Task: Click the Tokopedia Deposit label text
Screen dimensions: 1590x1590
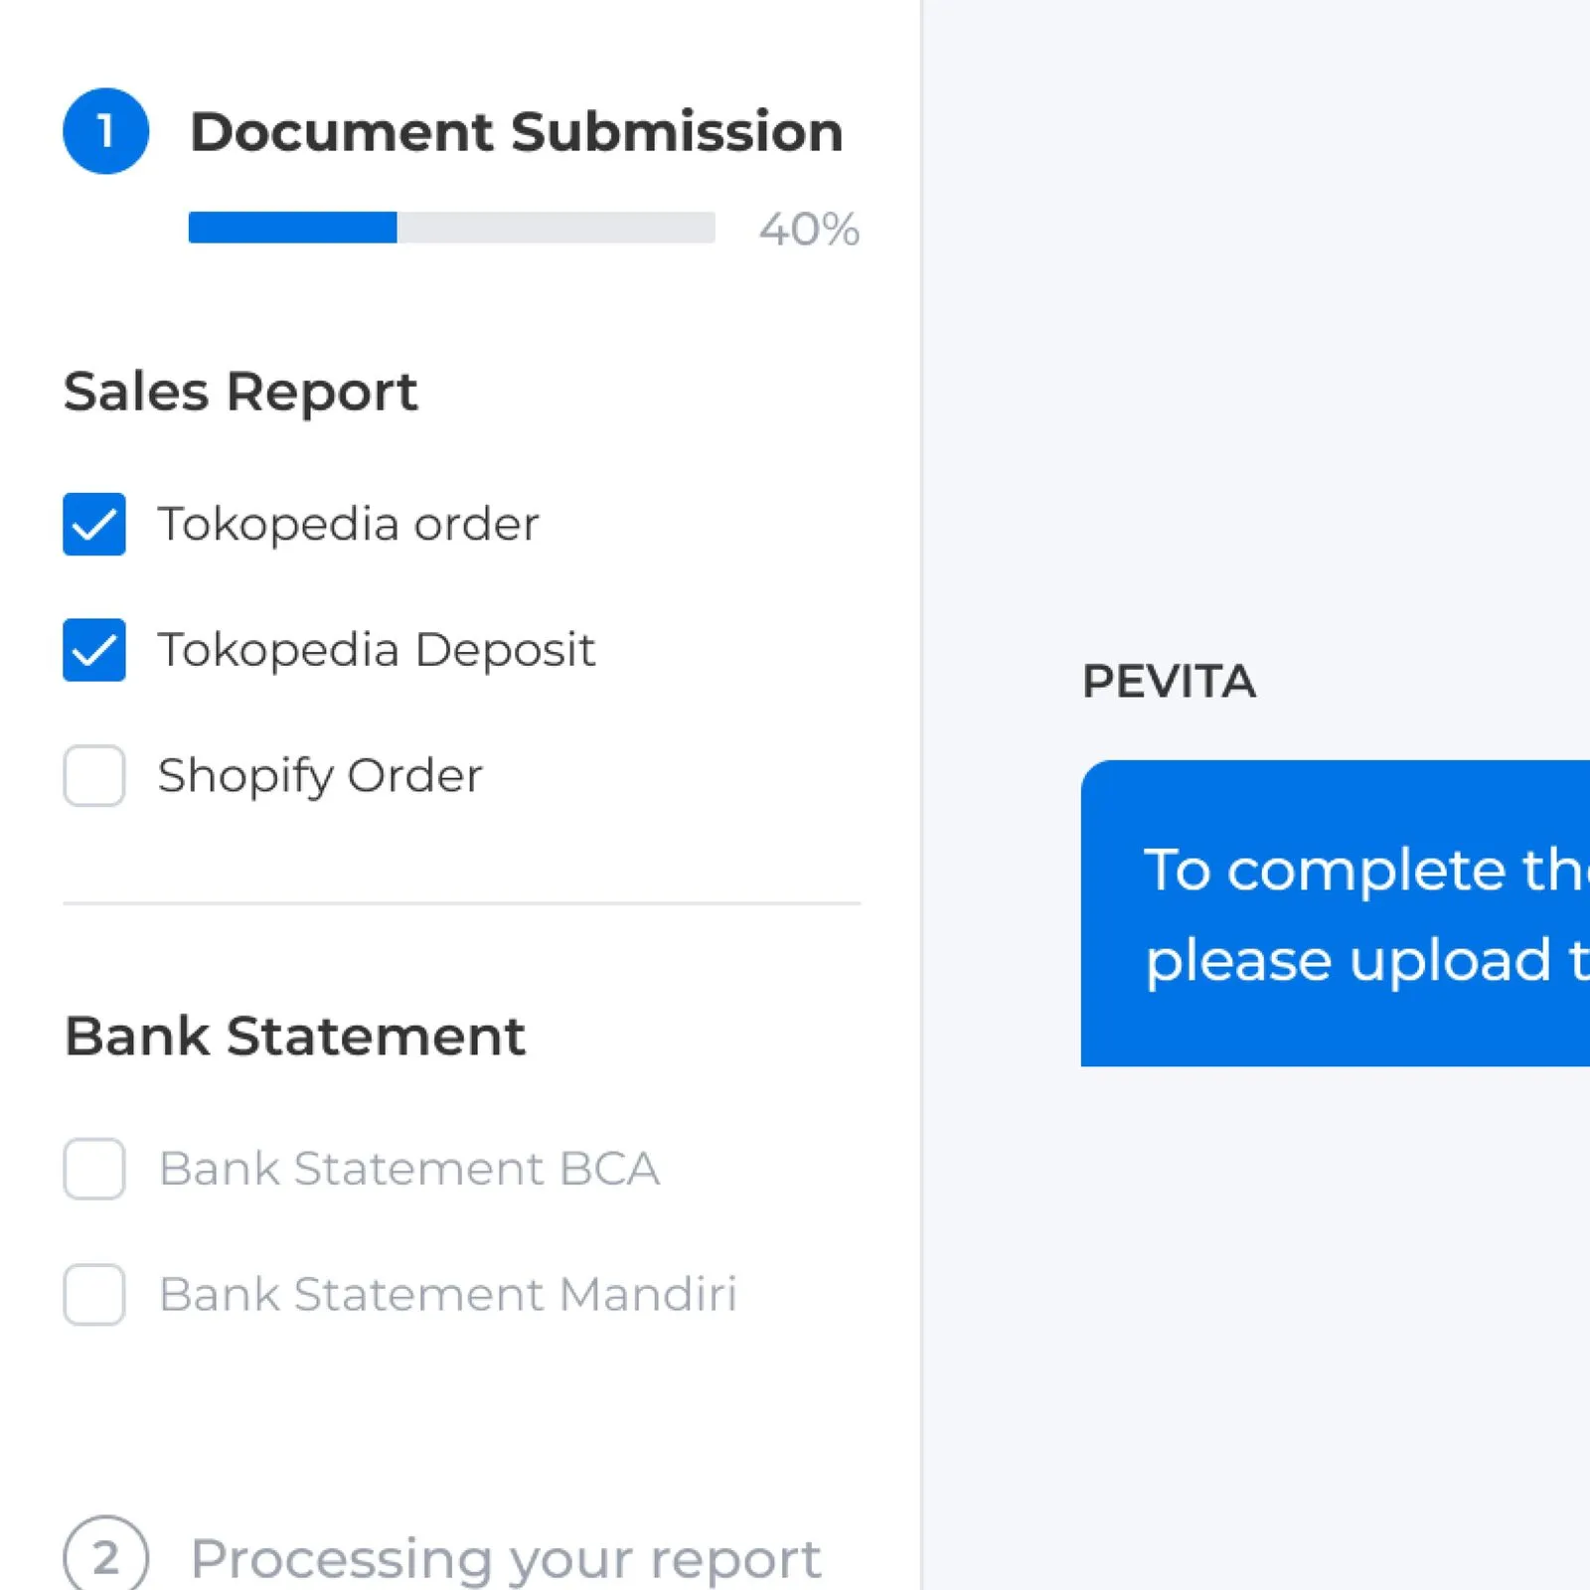Action: [x=376, y=650]
